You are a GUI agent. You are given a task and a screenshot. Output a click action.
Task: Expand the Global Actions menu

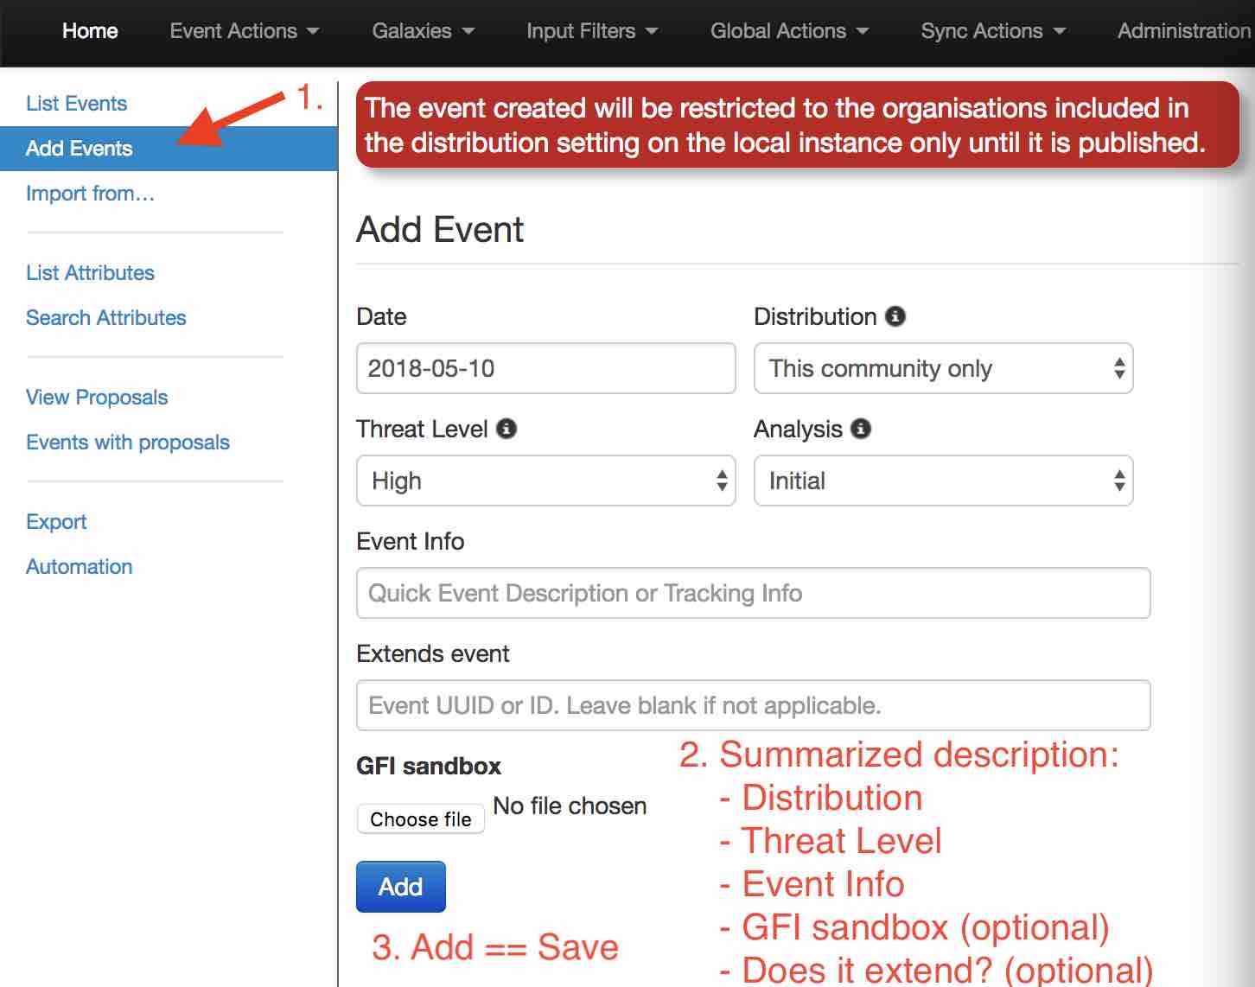coord(787,30)
